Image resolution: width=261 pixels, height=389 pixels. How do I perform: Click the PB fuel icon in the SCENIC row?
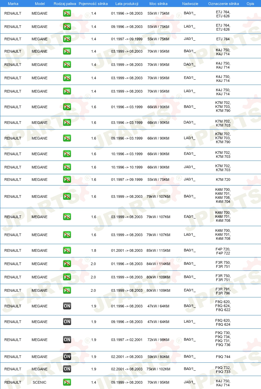coord(67,382)
